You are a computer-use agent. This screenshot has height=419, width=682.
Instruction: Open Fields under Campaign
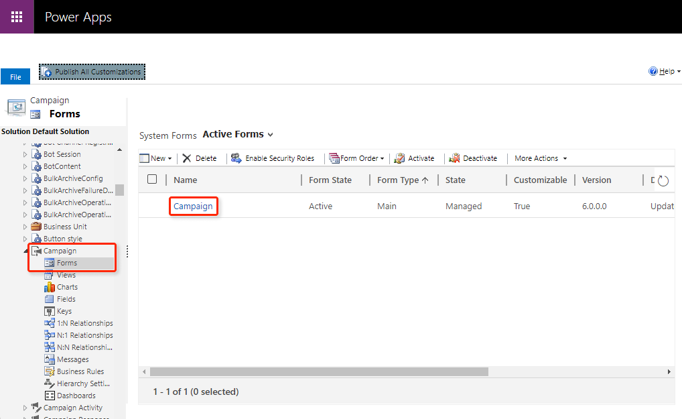(66, 300)
